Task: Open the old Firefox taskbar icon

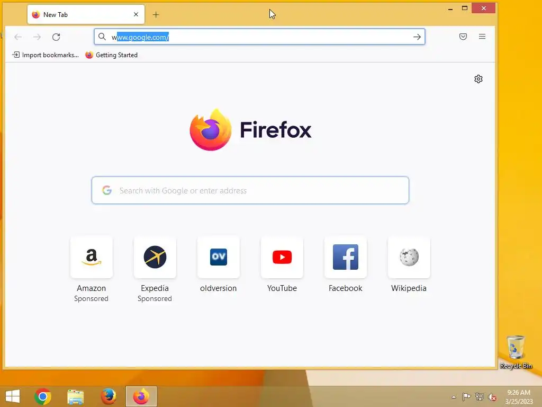Action: [108, 396]
